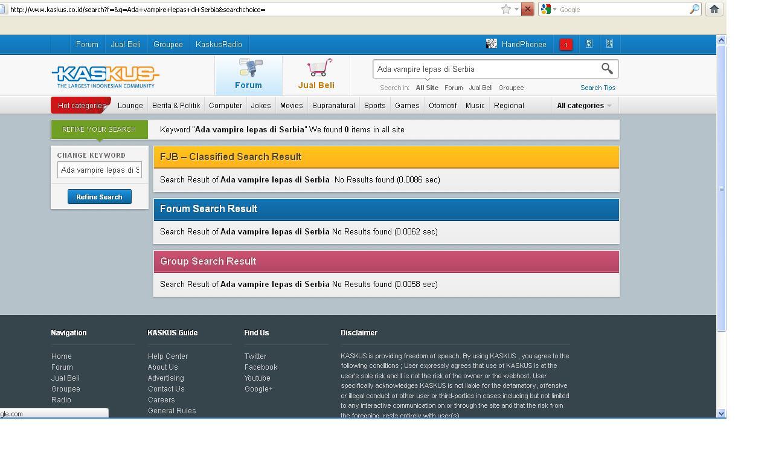The width and height of the screenshot is (773, 464).
Task: Click the browser search magnifier icon
Action: click(694, 9)
